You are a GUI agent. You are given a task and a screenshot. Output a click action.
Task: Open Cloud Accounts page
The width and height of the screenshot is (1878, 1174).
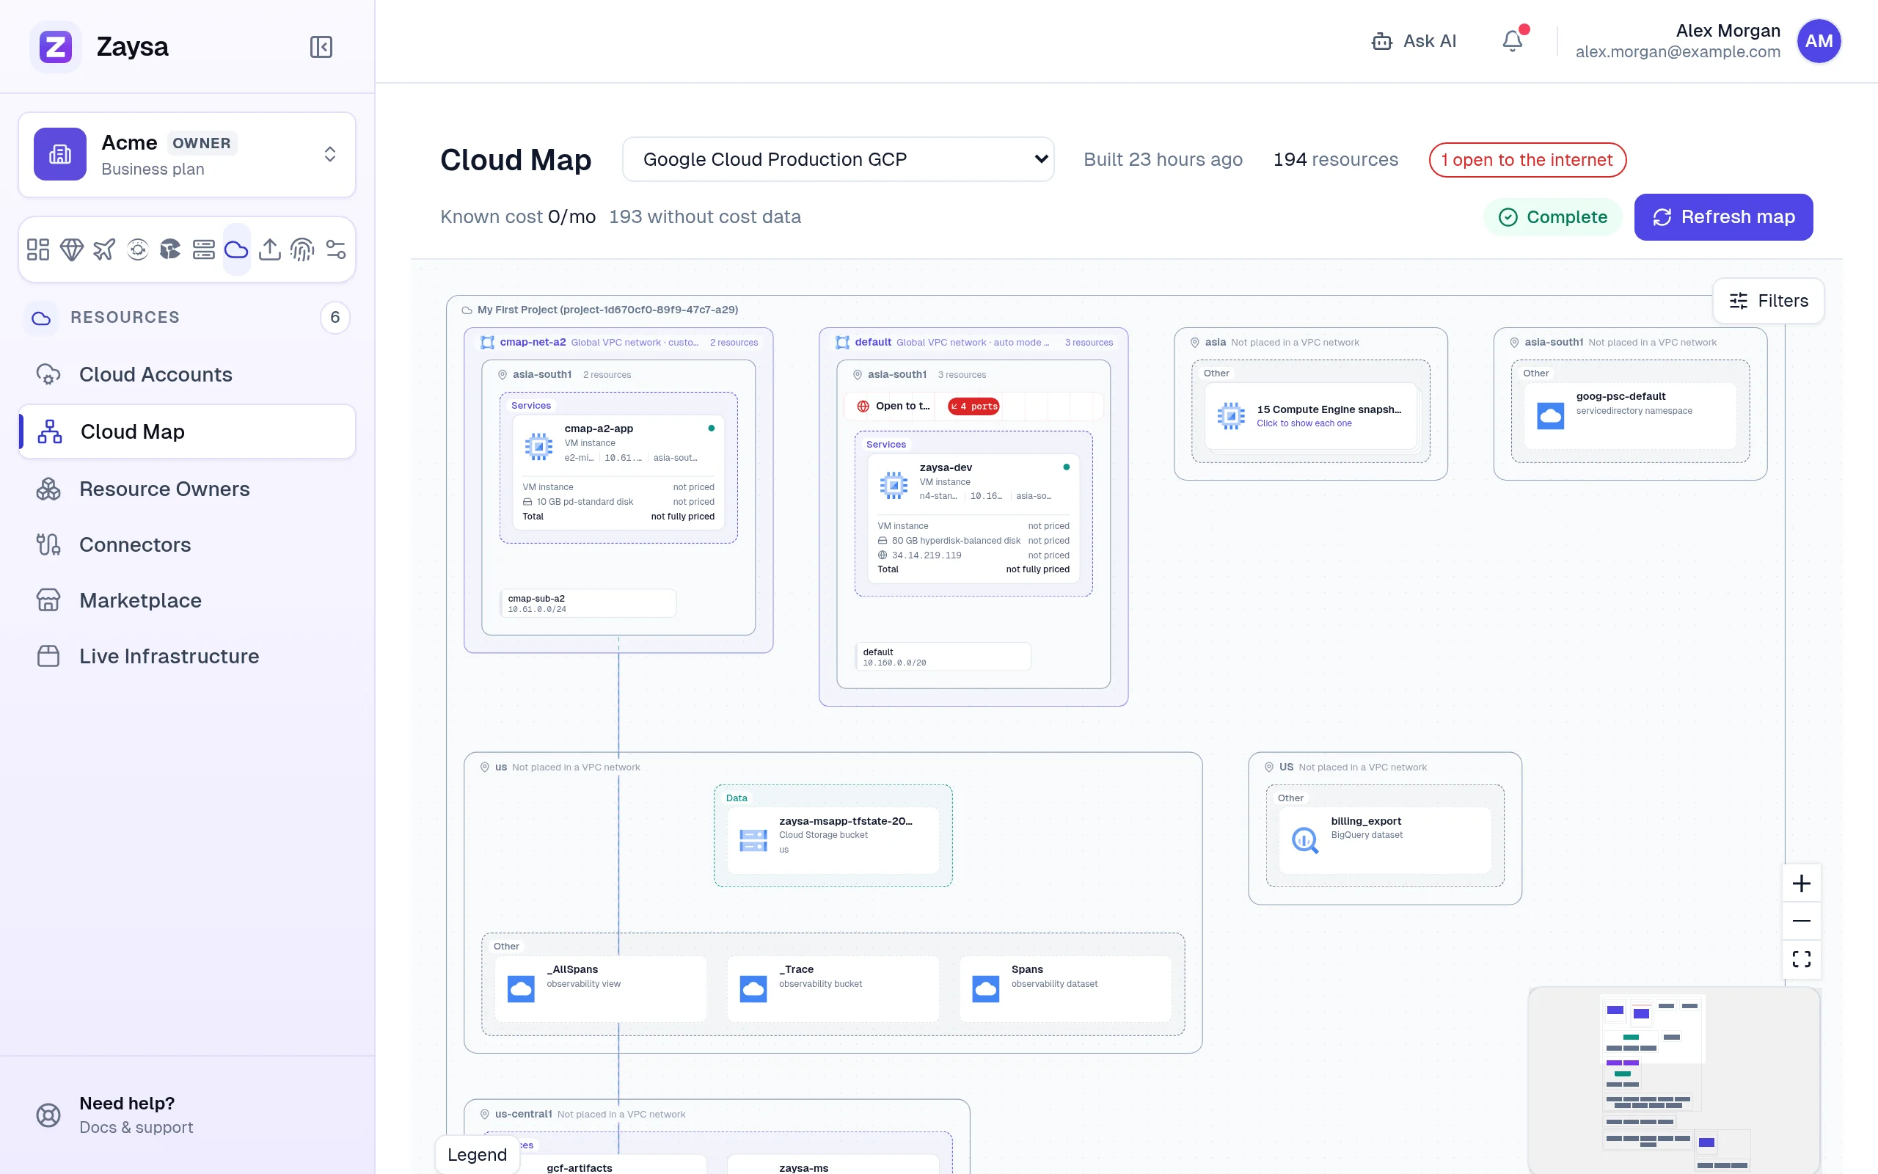pos(187,374)
